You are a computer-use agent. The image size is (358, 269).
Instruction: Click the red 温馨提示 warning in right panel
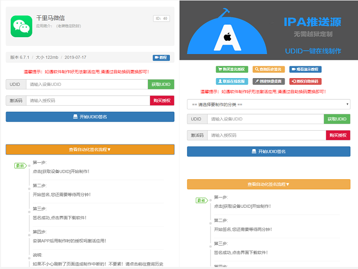click(x=263, y=92)
